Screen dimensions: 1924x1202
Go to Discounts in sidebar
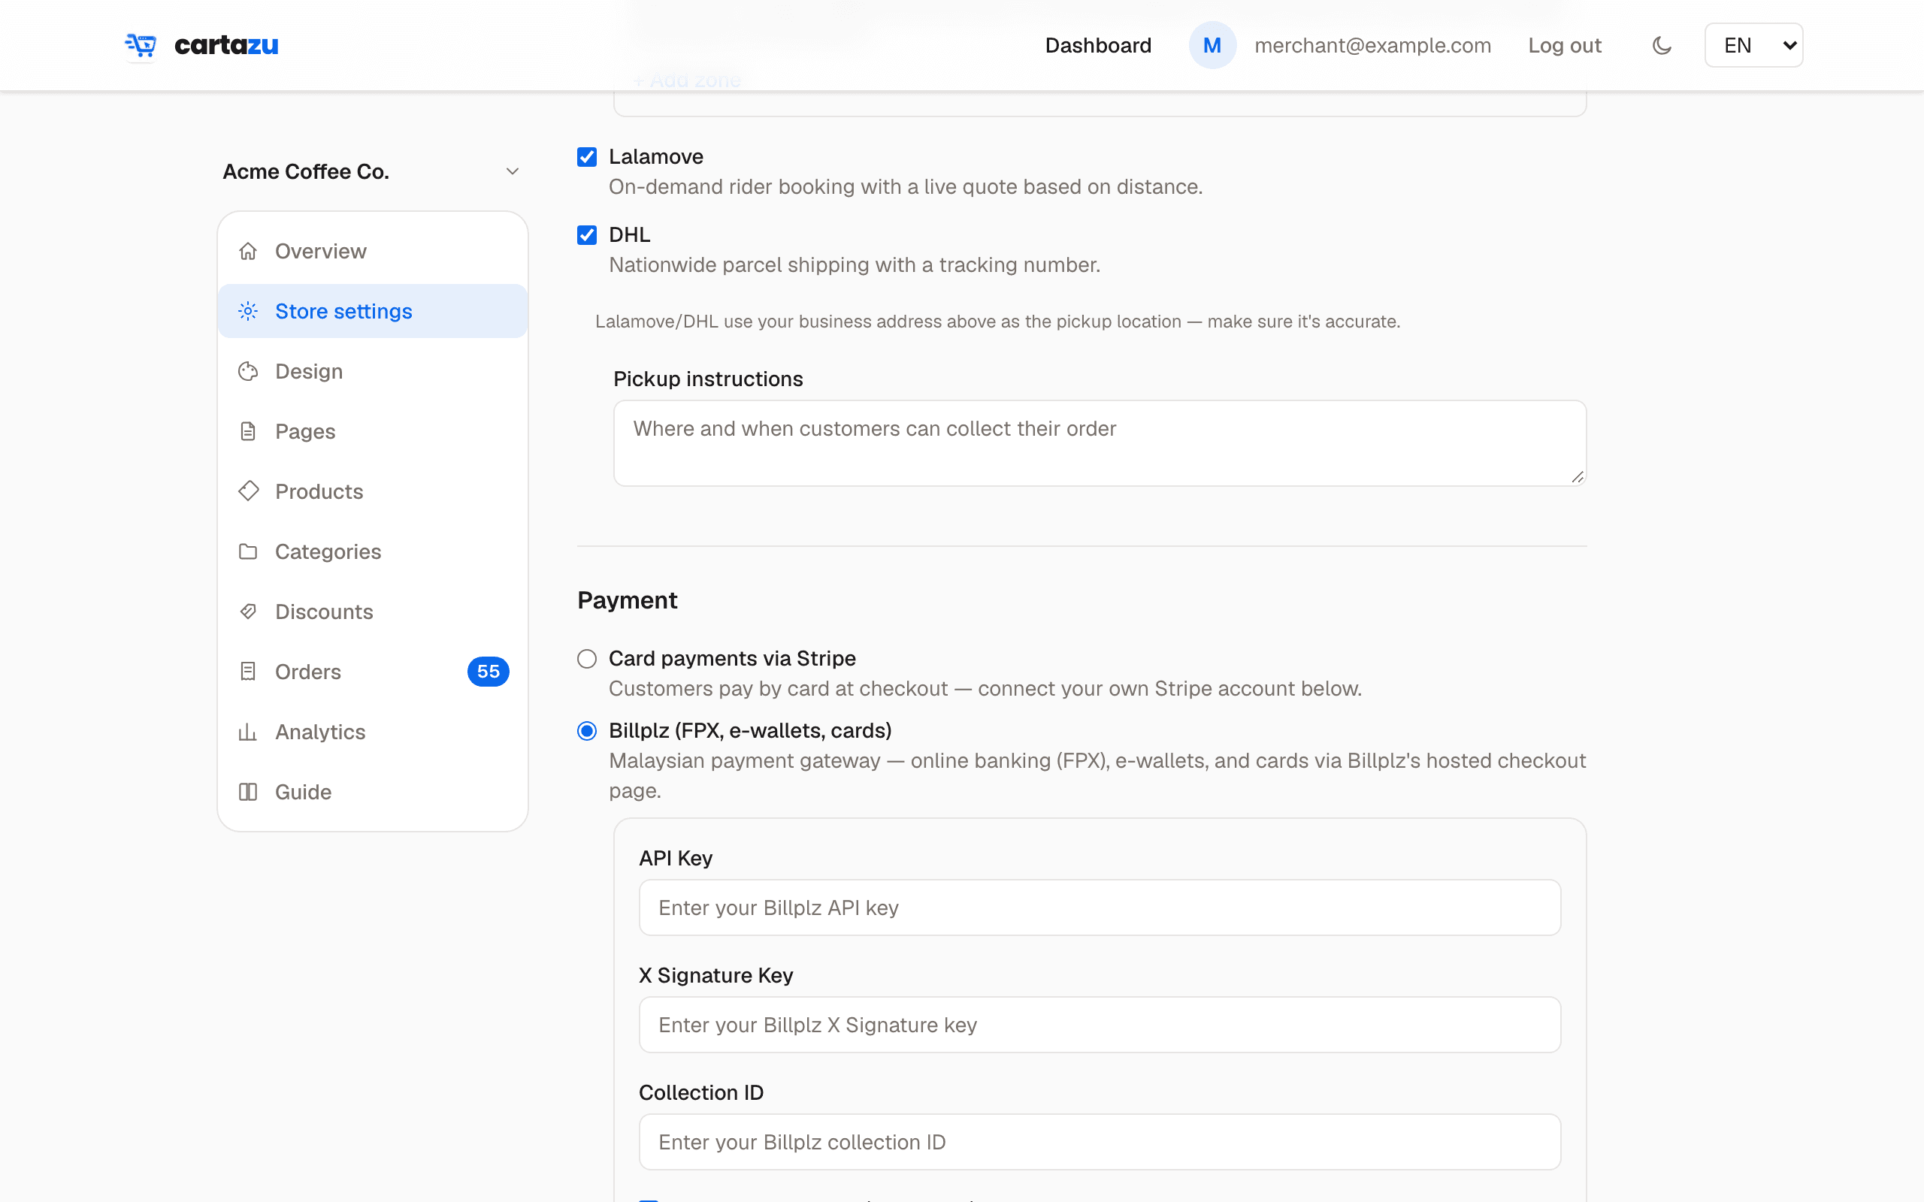372,612
